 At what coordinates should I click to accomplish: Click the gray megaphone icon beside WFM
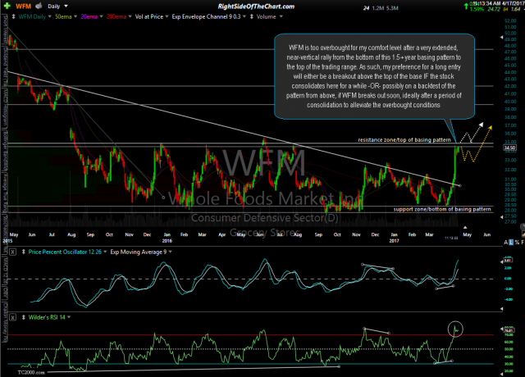point(39,6)
